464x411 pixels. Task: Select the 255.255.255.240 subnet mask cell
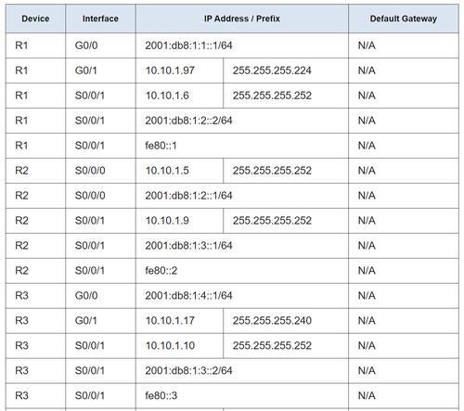coord(286,321)
